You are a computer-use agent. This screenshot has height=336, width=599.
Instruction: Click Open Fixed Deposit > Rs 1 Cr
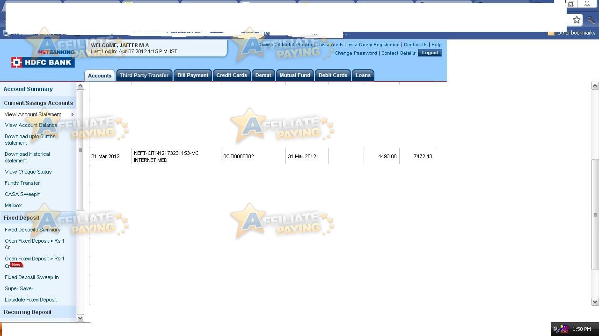tap(35, 262)
